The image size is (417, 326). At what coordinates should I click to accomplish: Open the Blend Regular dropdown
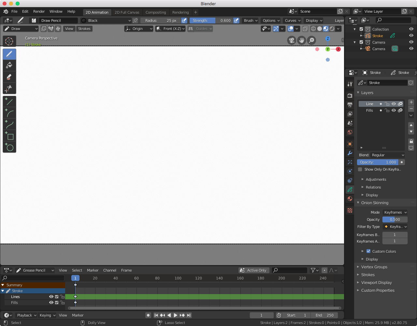click(x=388, y=155)
